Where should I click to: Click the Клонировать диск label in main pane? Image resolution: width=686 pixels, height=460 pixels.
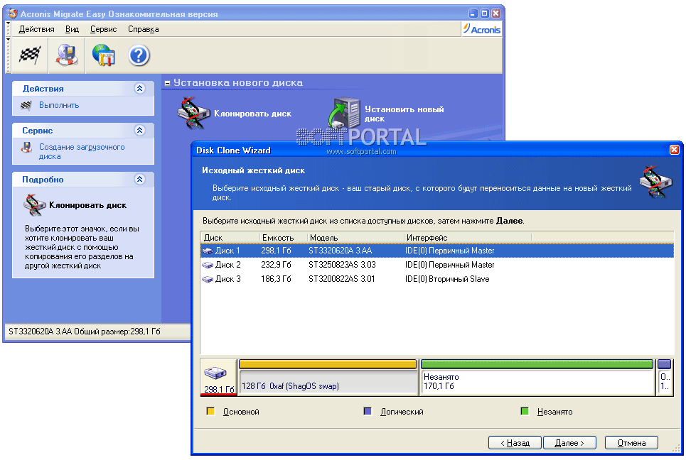252,114
